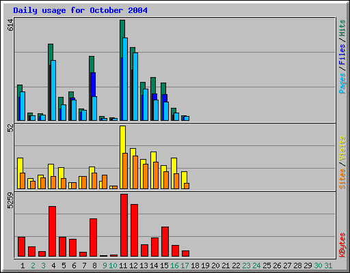350x273 pixels.
Task: Select day "29" on the date axis
Action: [308, 265]
